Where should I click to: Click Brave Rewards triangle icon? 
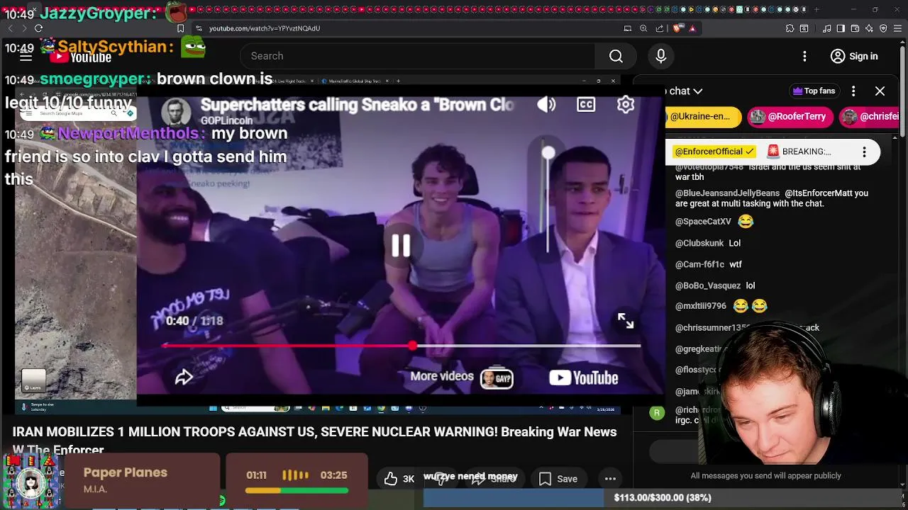(692, 28)
